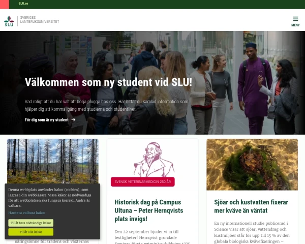Open the Peter Hernqvist portrait illustration

(x=154, y=159)
